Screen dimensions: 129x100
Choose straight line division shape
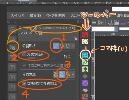[56, 46]
